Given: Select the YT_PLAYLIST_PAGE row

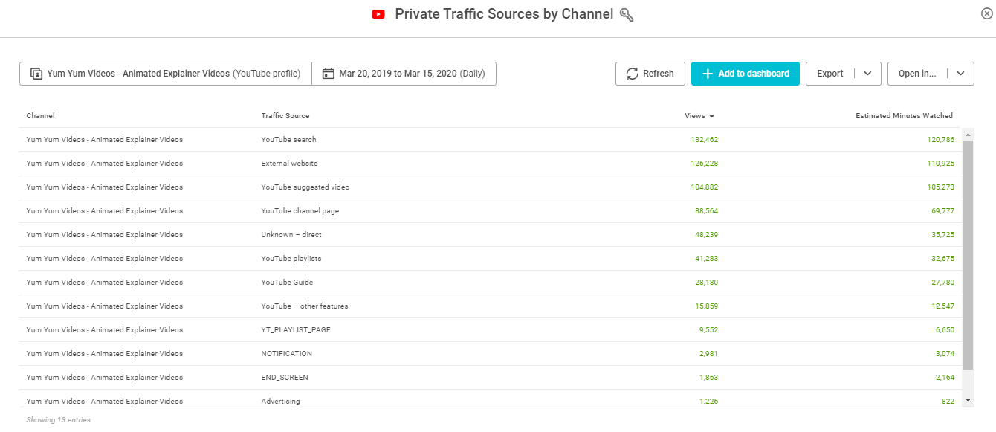Looking at the screenshot, I should (491, 330).
